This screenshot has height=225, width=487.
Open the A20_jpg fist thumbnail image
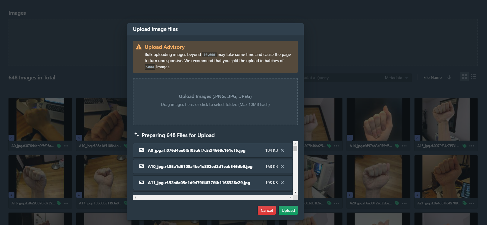point(378,176)
